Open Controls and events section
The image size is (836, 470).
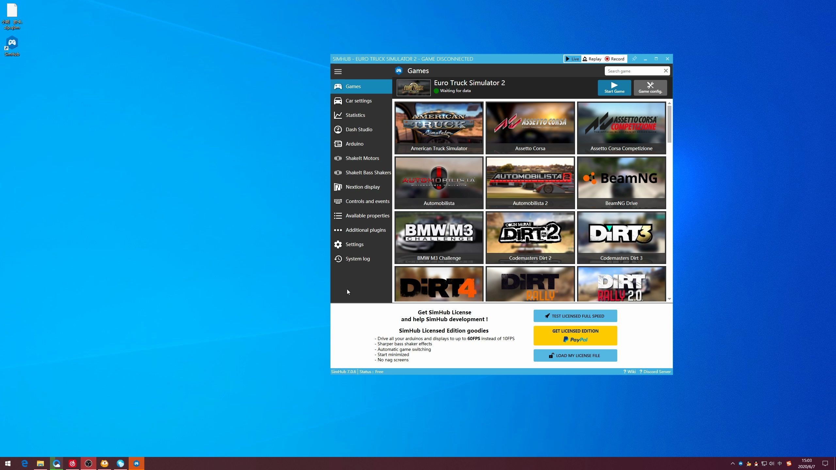click(x=361, y=201)
